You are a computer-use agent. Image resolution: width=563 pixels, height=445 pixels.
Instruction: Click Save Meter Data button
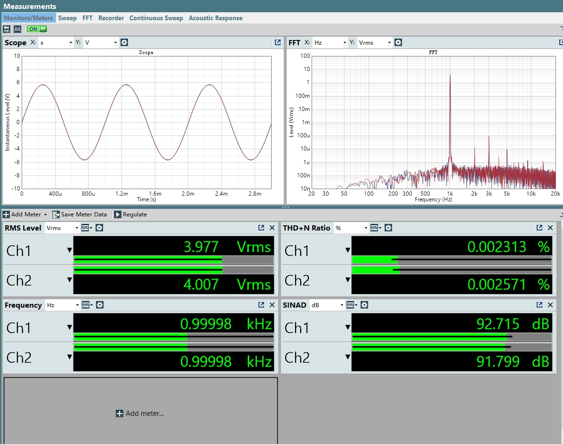[80, 215]
